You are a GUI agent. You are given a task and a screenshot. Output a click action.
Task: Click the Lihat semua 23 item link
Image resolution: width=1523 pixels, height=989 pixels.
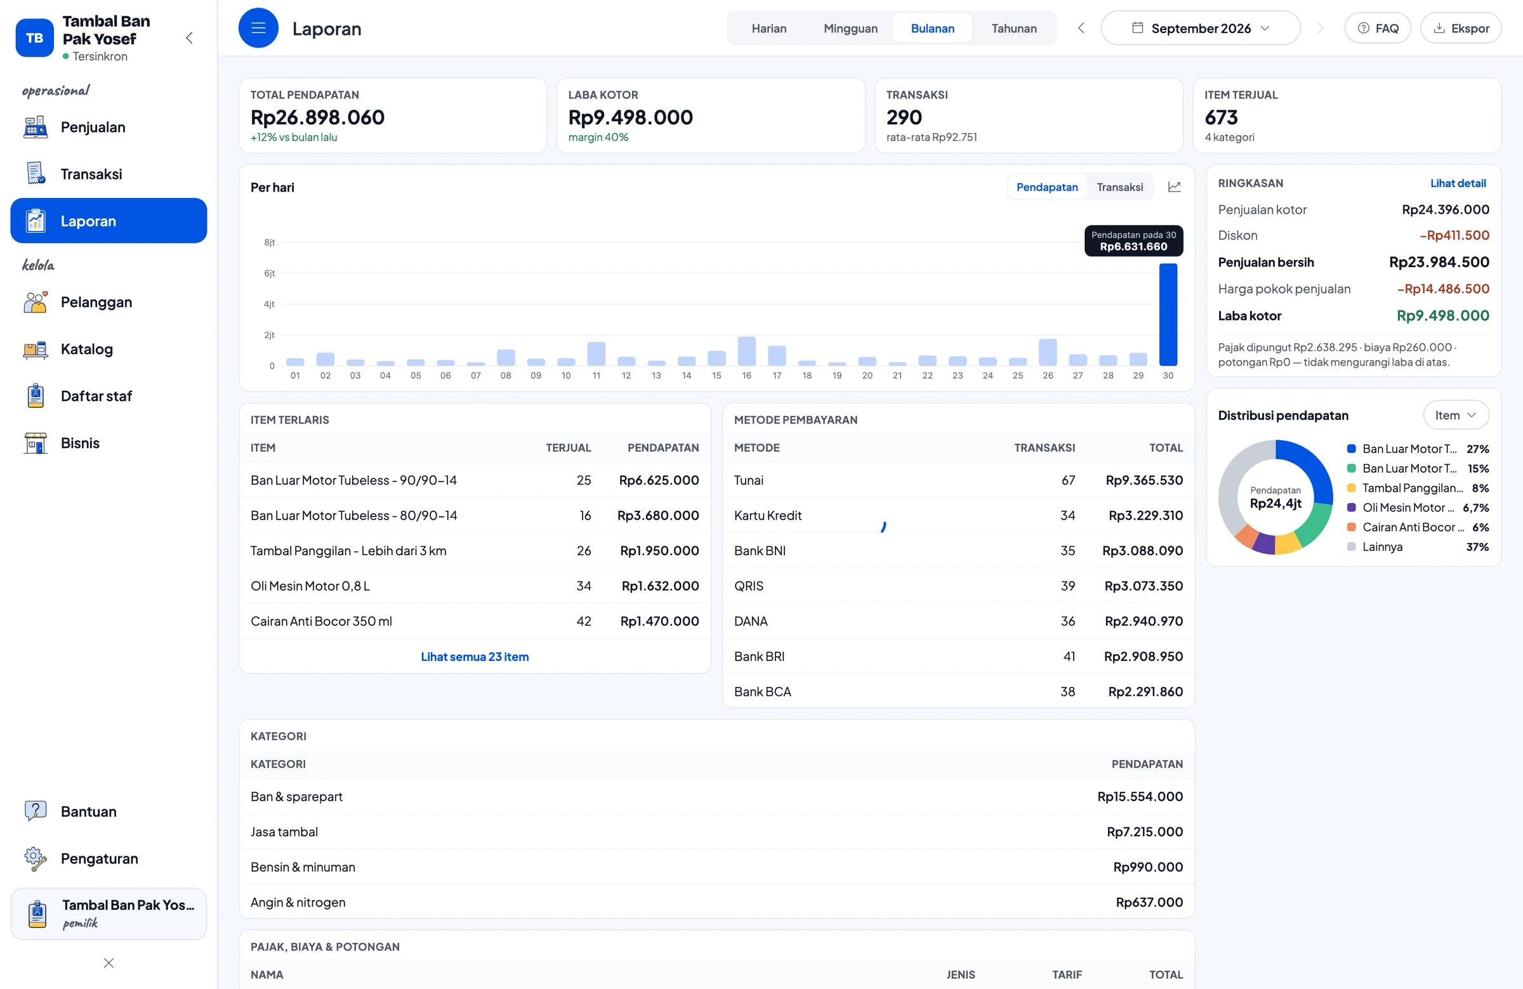click(x=475, y=657)
